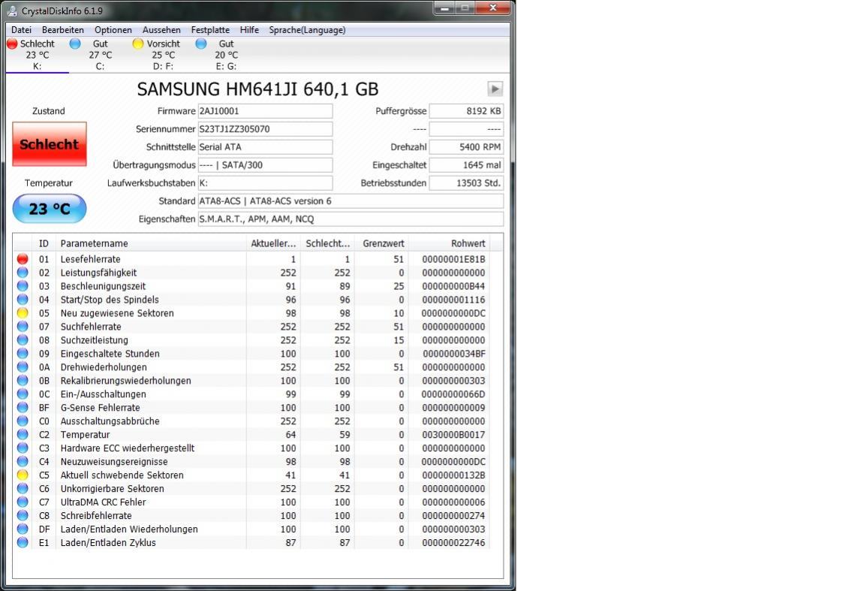Image resolution: width=864 pixels, height=591 pixels.
Task: Select the Lesefehlerrate parameter name
Action: pos(90,259)
